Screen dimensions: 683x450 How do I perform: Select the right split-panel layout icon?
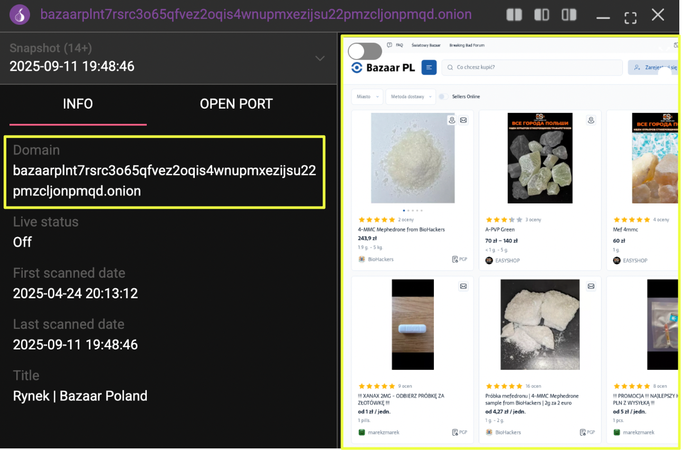click(569, 15)
